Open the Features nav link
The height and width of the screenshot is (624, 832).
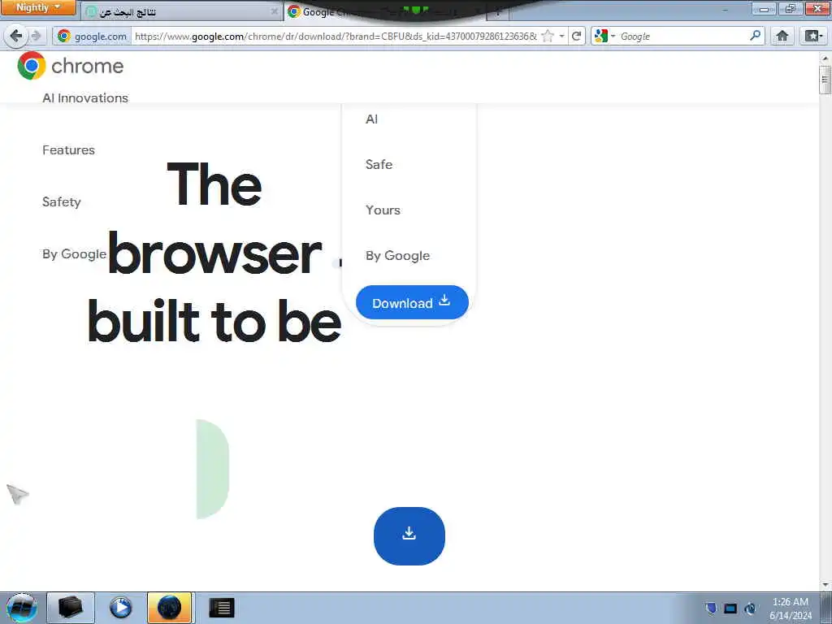pos(68,150)
